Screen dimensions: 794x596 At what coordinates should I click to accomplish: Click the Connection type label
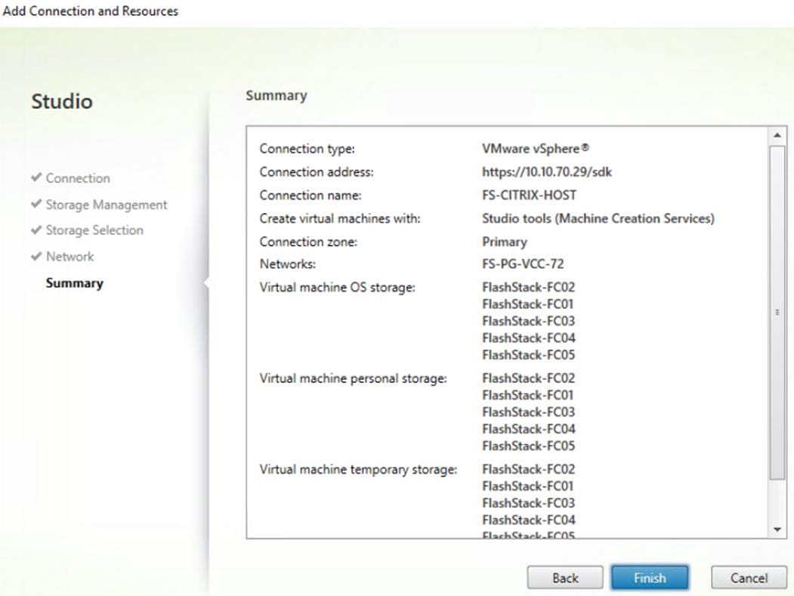coord(307,149)
